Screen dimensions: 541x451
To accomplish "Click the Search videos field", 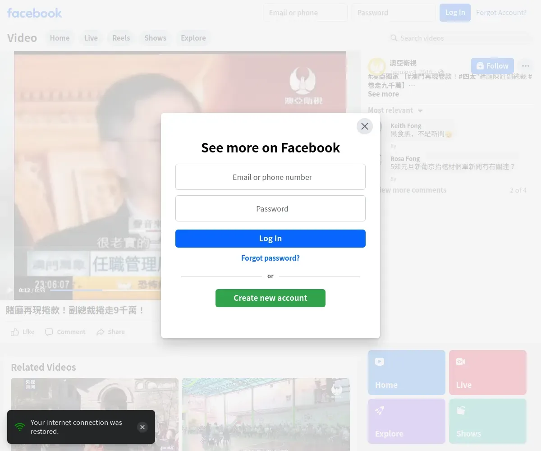I will 460,38.
